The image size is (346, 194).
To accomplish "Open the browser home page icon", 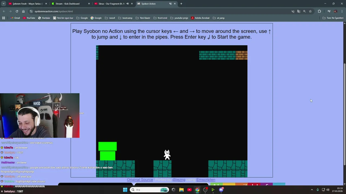I will tap(24, 11).
